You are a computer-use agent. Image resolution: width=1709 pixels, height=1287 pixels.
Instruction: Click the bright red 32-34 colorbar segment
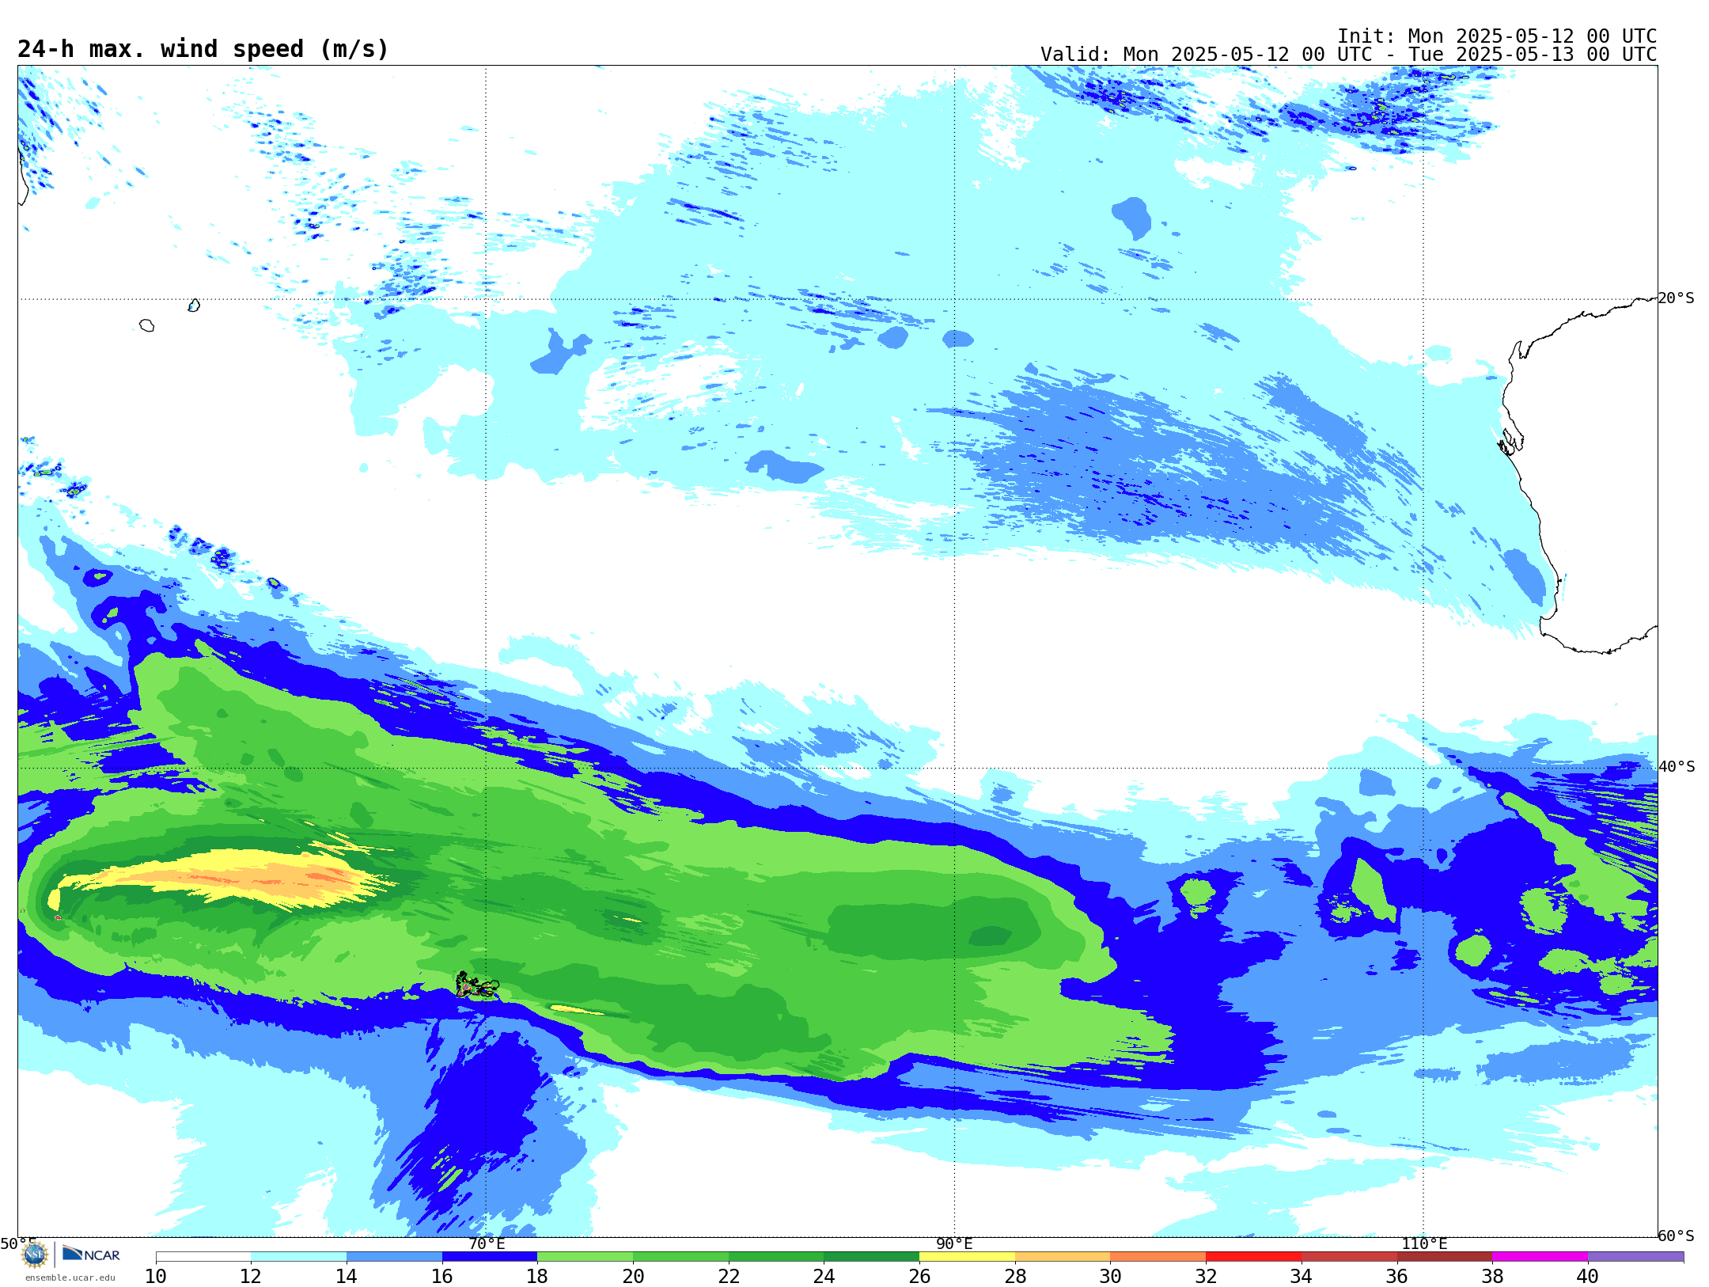pos(1253,1257)
